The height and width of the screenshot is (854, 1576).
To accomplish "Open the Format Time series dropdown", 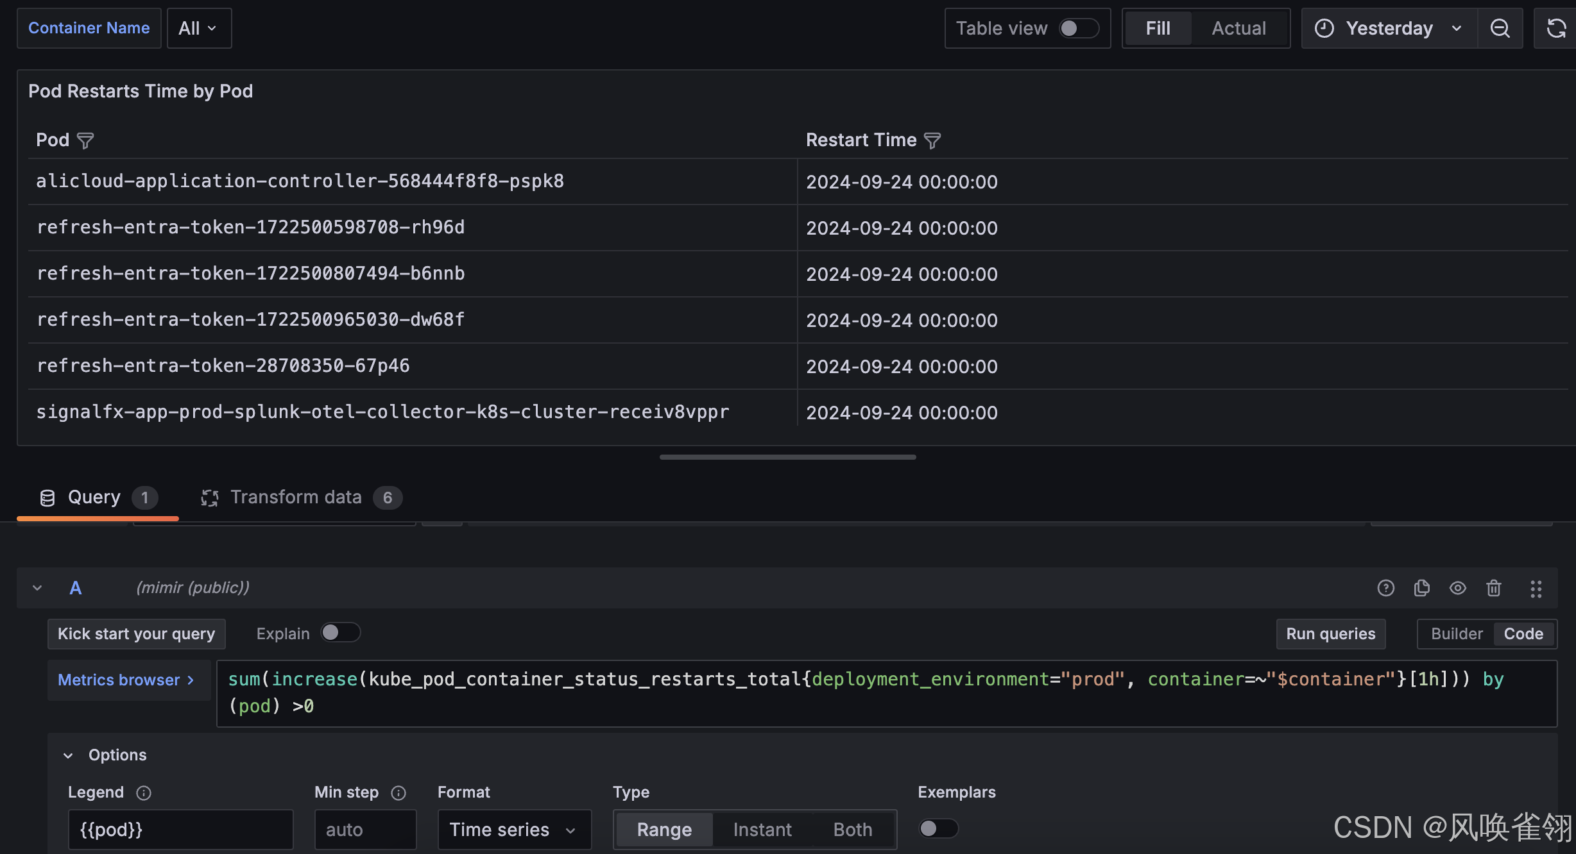I will point(513,830).
